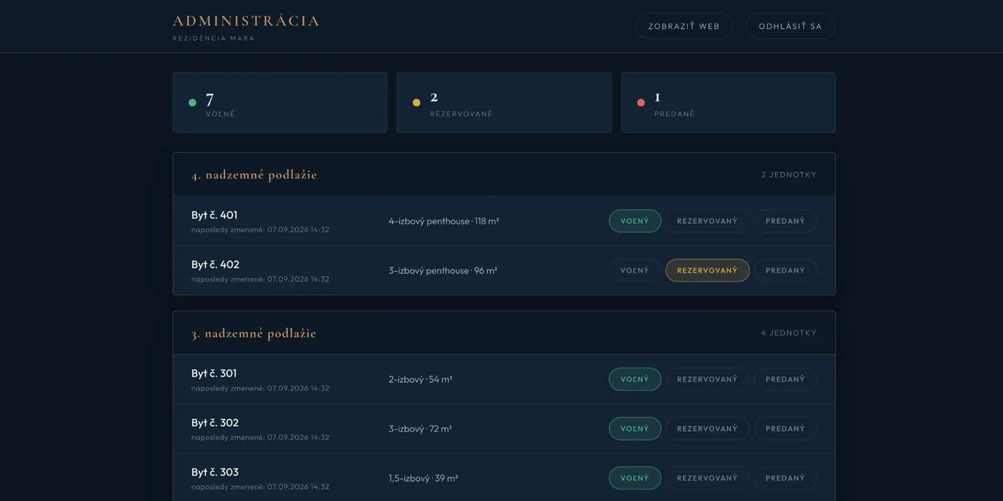
Task: Set Byt č. 301 to Rezervovaný
Action: point(707,379)
